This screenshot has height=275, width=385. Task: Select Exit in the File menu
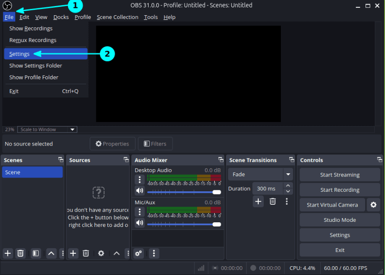click(x=46, y=91)
